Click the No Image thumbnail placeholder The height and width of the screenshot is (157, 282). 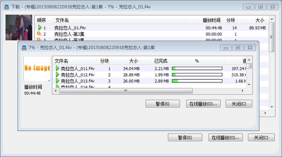(37, 68)
